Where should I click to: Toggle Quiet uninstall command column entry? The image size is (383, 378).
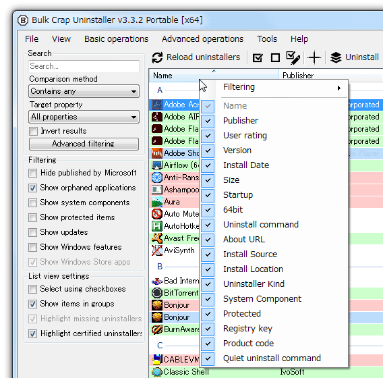[x=274, y=358]
